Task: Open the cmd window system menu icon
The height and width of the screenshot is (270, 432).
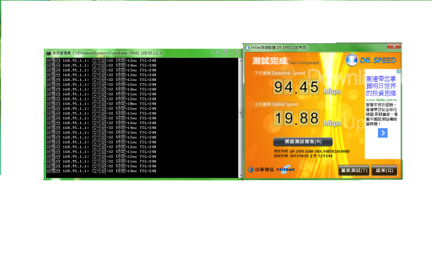Action: click(x=49, y=53)
